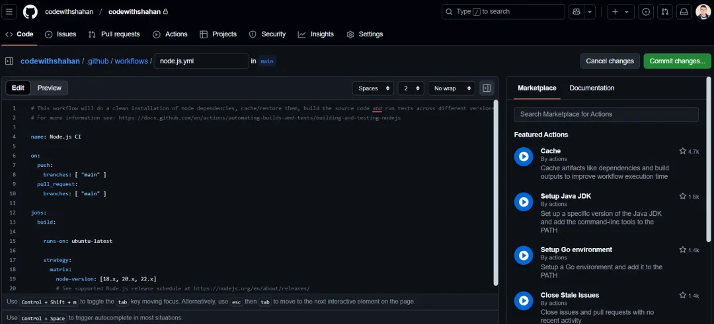
Task: Expand the file tree side panel icon
Action: click(9, 61)
